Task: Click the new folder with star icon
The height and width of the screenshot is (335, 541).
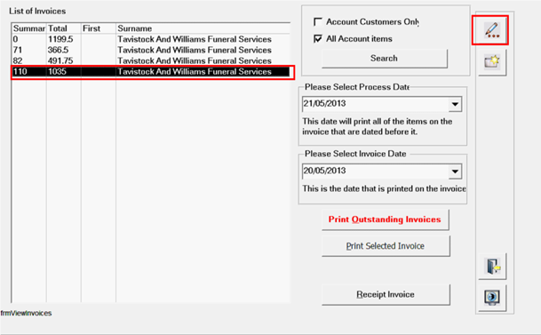Action: coord(492,62)
